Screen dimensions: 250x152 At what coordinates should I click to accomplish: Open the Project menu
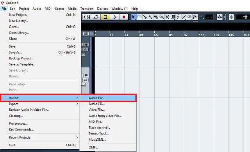tap(24, 9)
